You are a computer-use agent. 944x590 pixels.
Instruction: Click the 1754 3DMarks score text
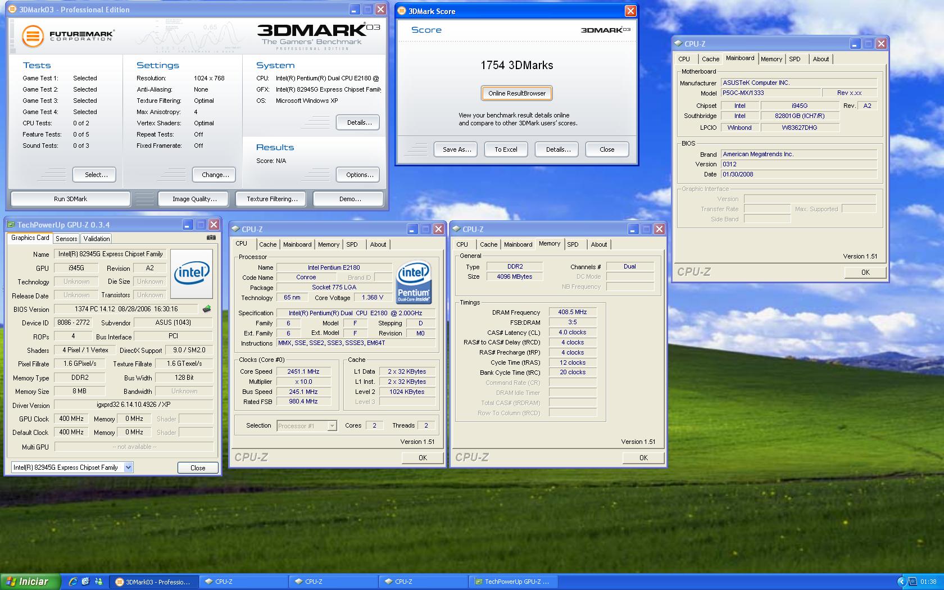[x=517, y=65]
